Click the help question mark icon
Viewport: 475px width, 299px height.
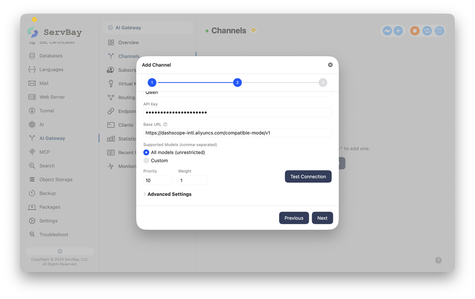pos(438,260)
